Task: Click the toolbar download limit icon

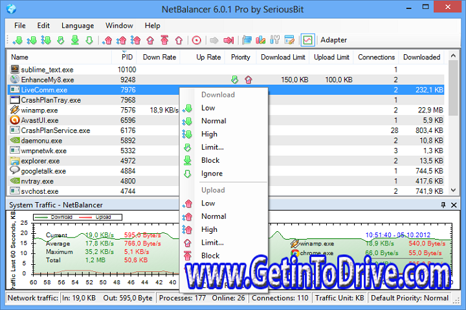Action: [61, 40]
